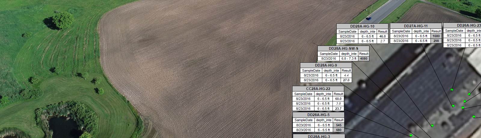Viewport: 481px width, 138px height.
Task: Click the large tree in the grass
Action: (63, 20)
